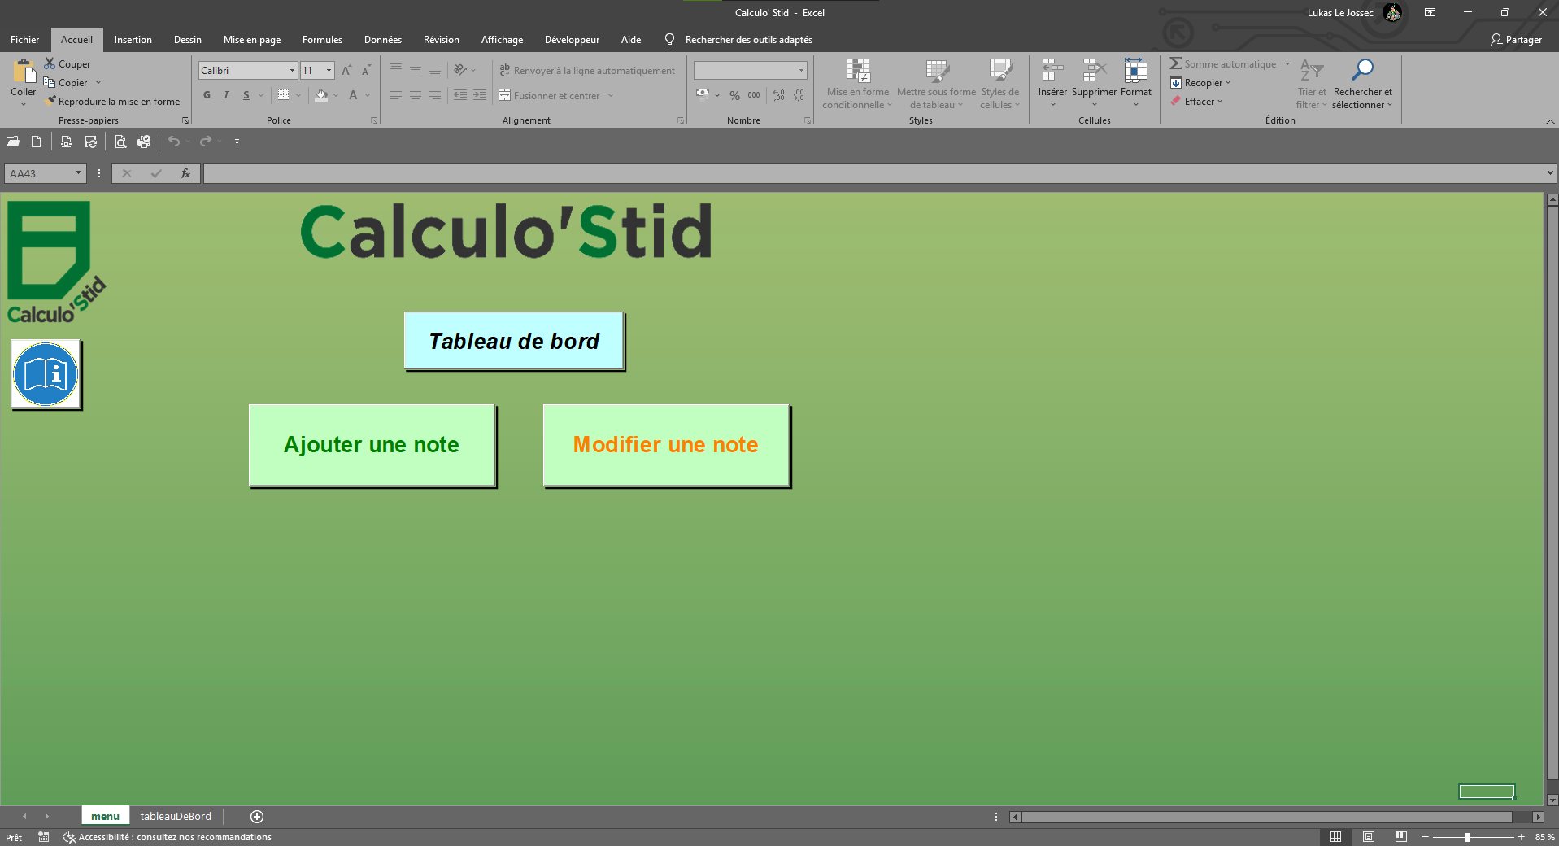Click the Couper scissors icon
The width and height of the screenshot is (1559, 846).
coord(50,63)
